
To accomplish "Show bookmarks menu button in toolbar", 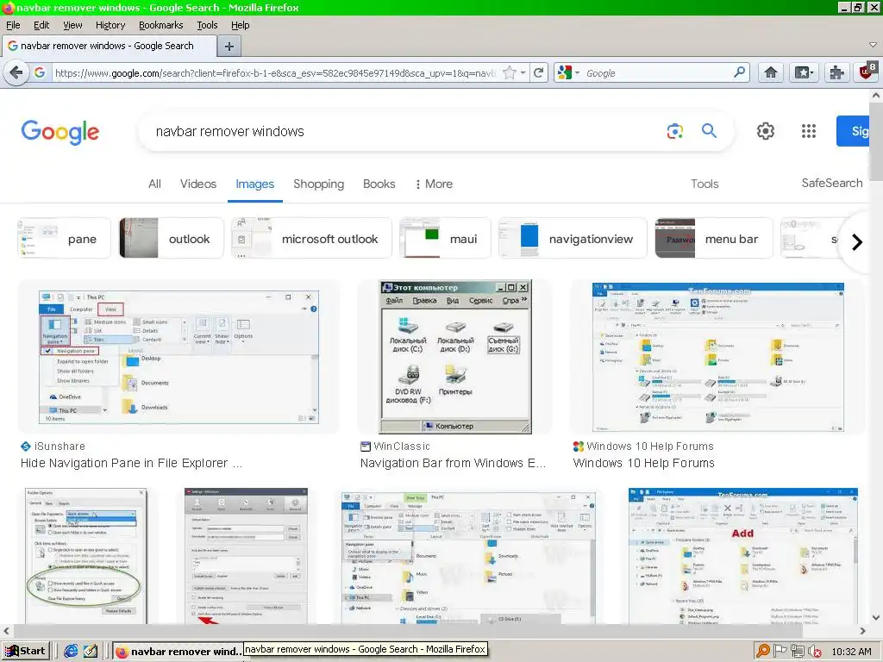I will [804, 72].
